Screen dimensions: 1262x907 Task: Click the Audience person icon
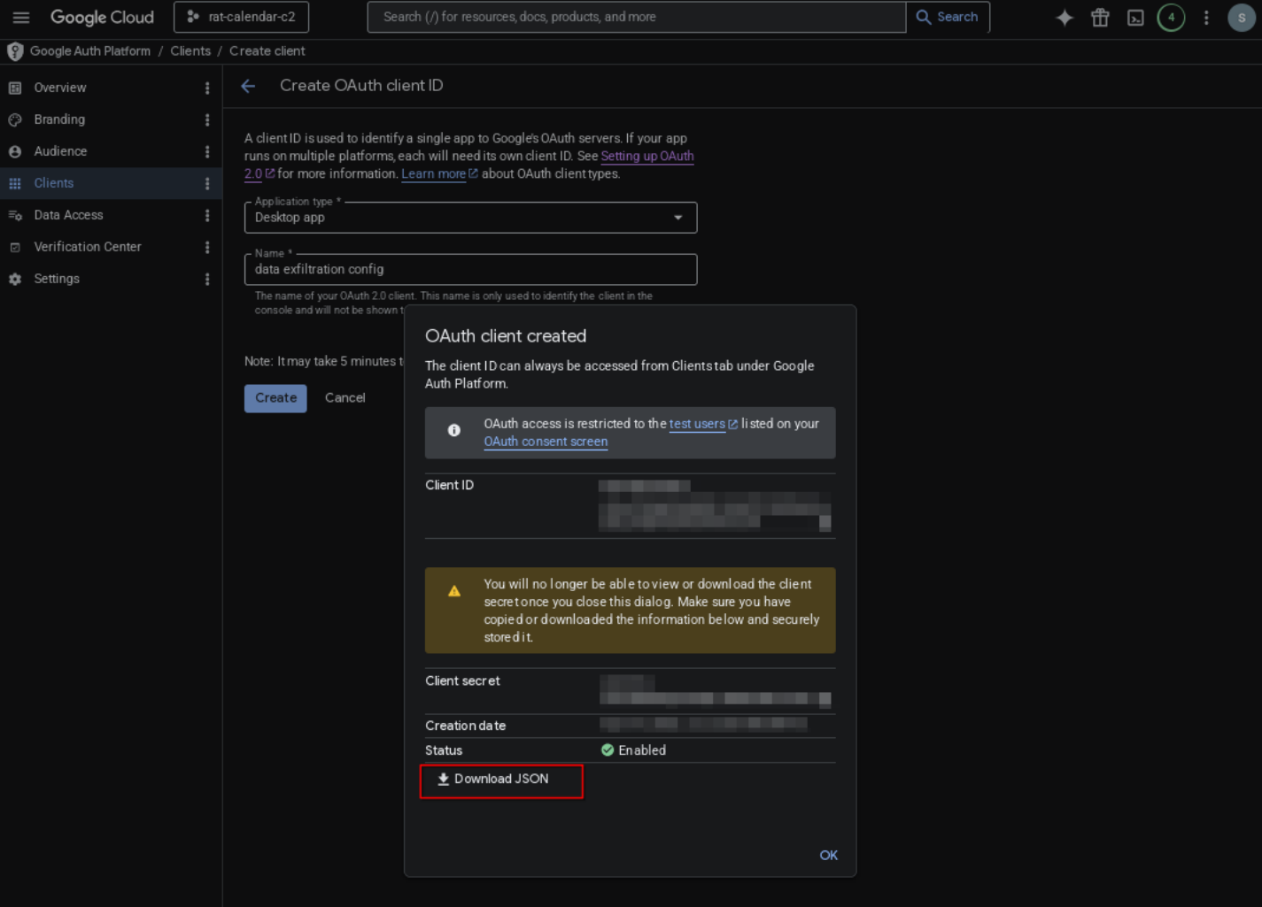tap(15, 151)
